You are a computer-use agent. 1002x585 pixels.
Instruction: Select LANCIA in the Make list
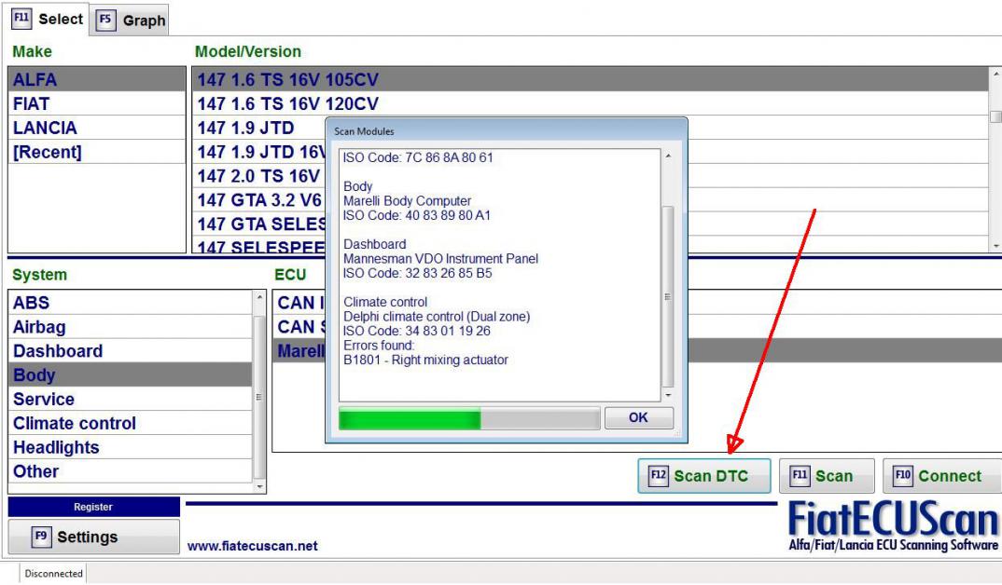[x=97, y=128]
